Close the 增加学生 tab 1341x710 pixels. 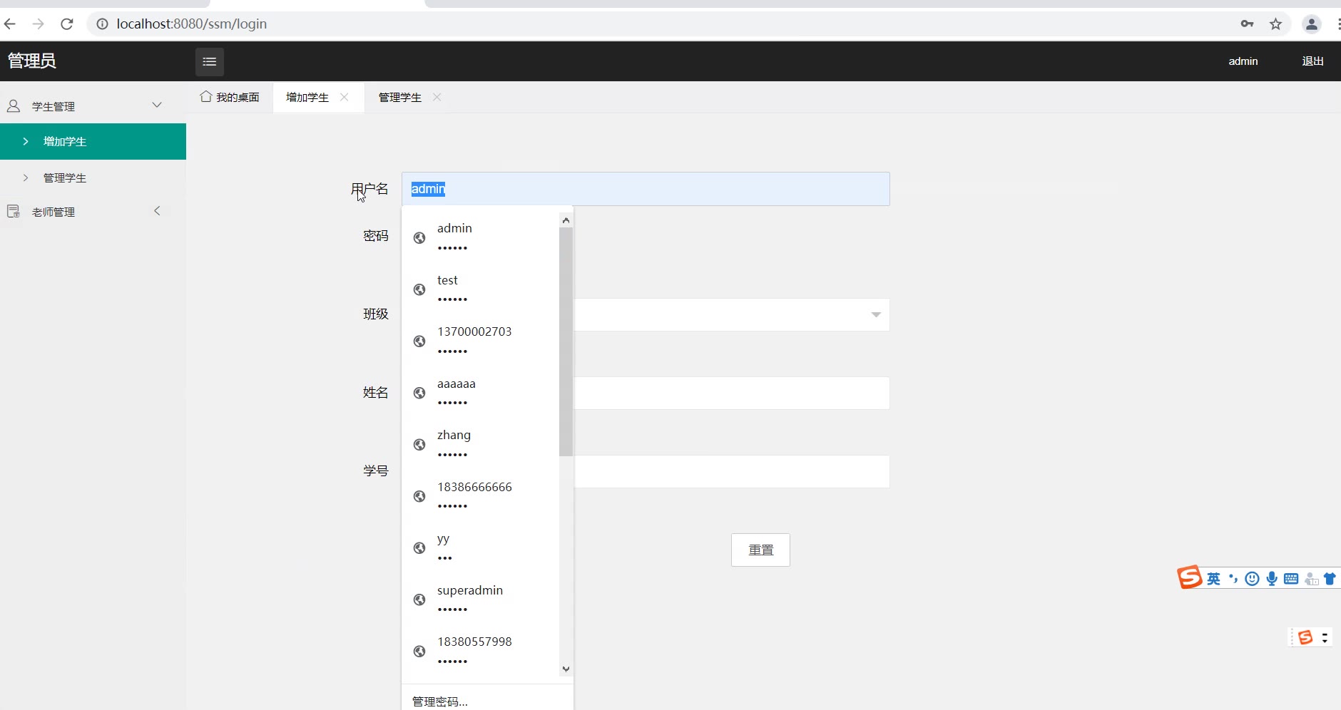tap(345, 97)
